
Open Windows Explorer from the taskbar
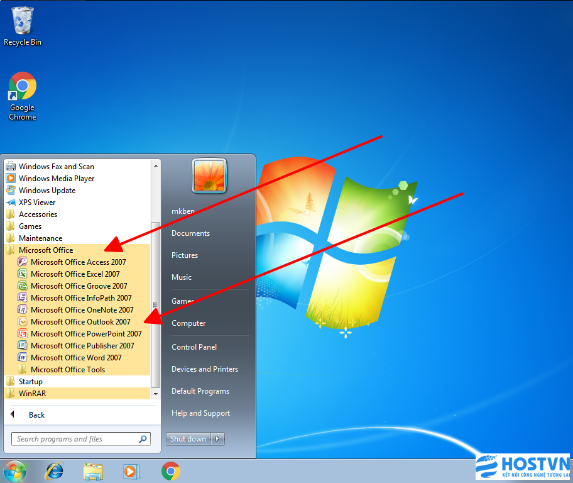click(93, 471)
